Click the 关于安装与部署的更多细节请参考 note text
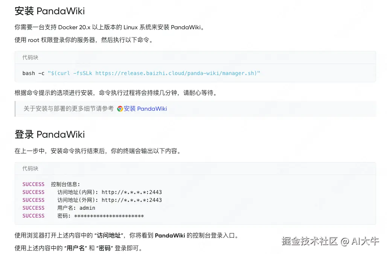The width and height of the screenshot is (387, 254). (x=69, y=109)
